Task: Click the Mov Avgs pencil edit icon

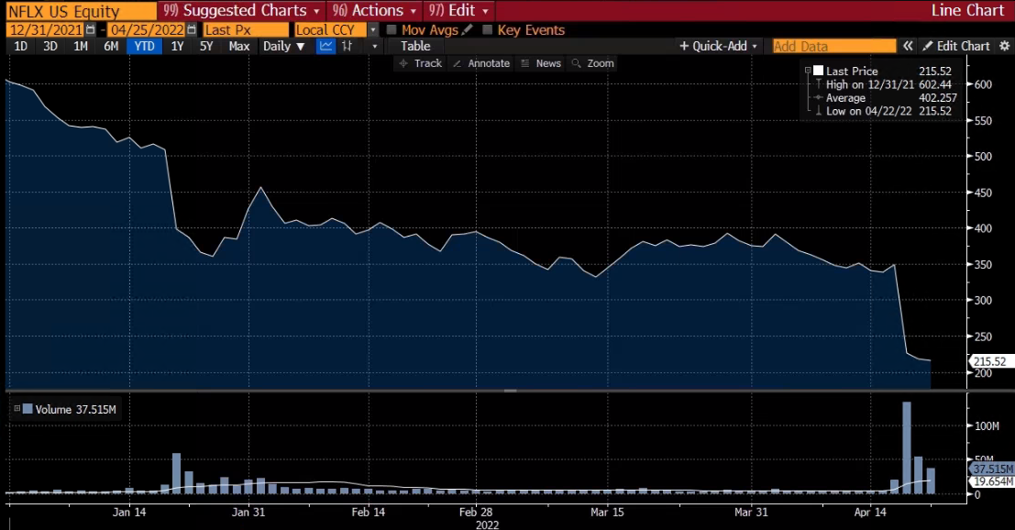Action: [468, 29]
